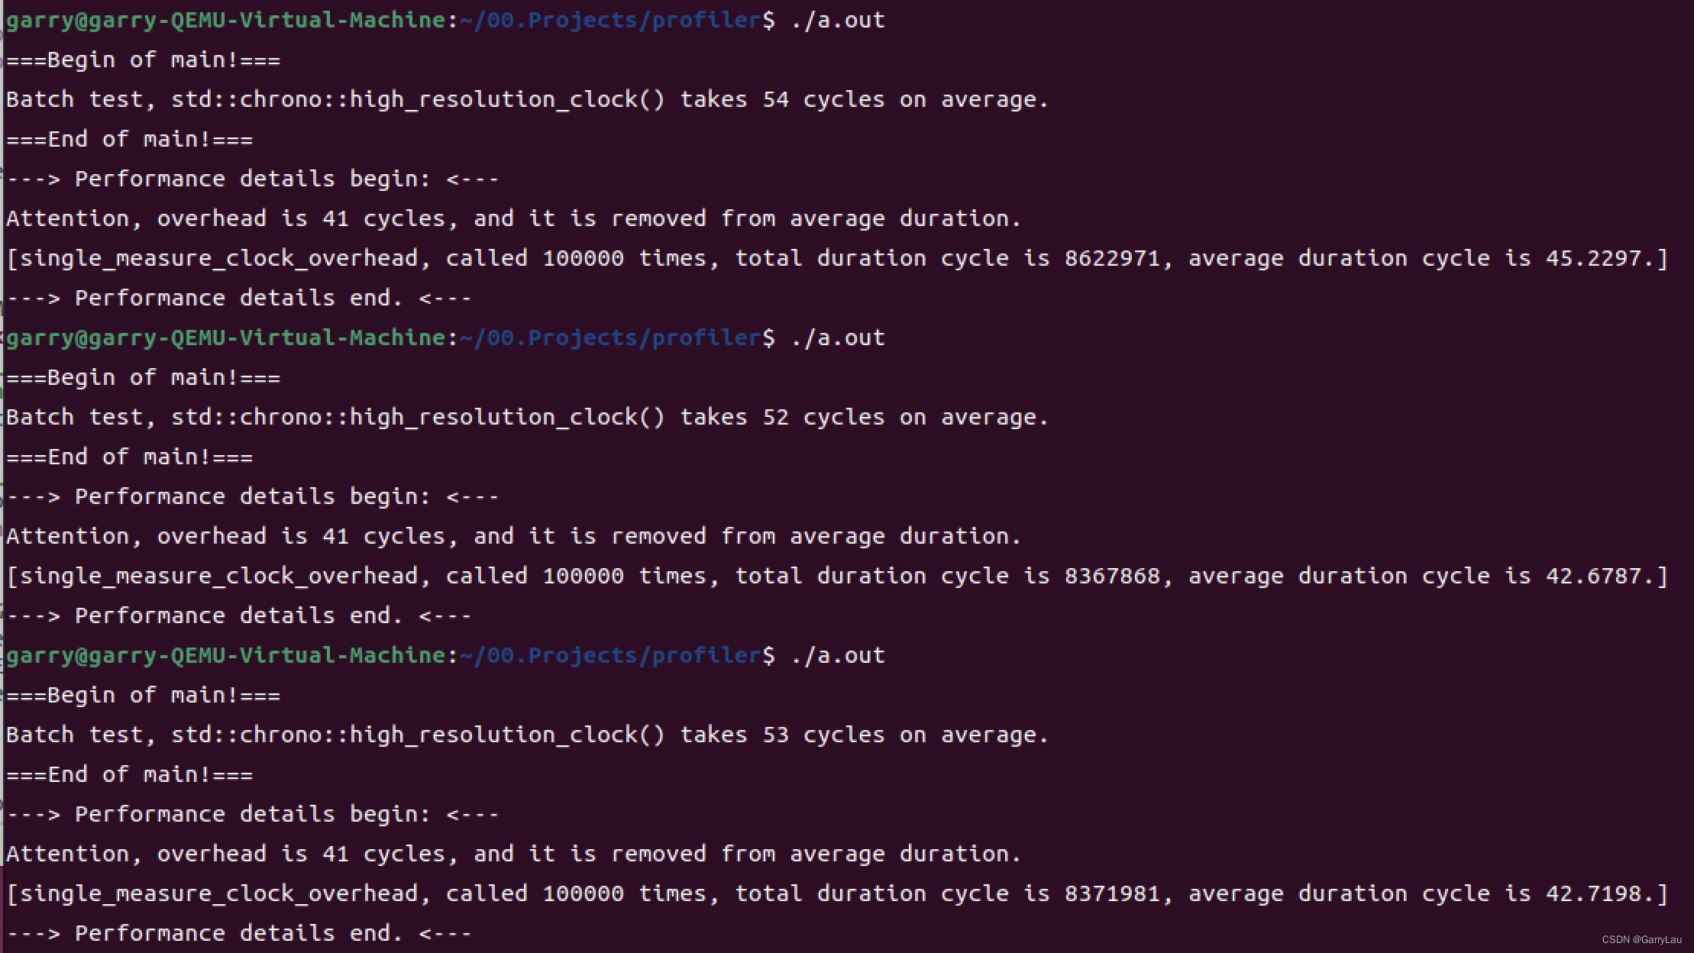The image size is (1694, 953).
Task: Click the line saying high_resolution_clock() takes 52 cycles
Action: (528, 418)
